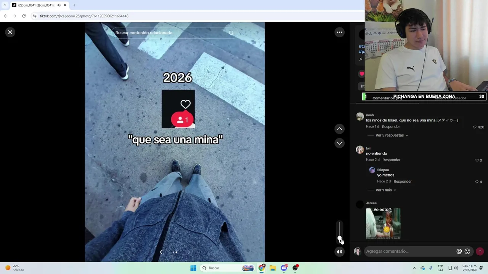The height and width of the screenshot is (274, 488).
Task: Open the three-dot more options menu
Action: [x=339, y=32]
